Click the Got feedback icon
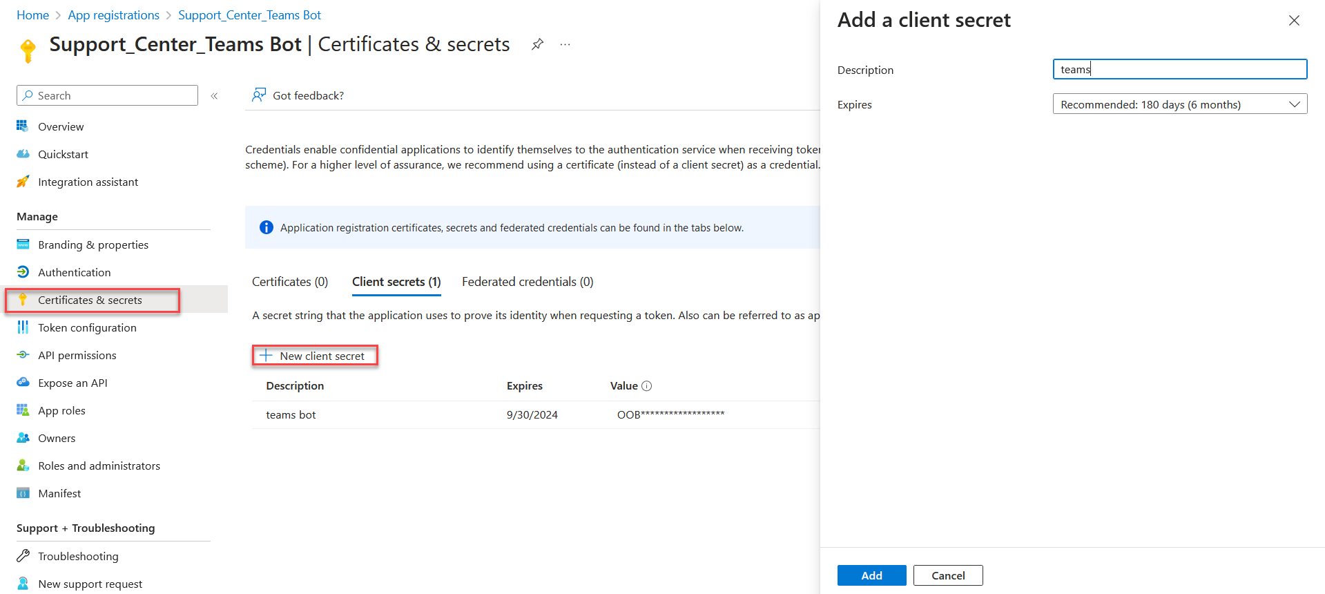Screen dimensions: 1325x594 tap(259, 95)
